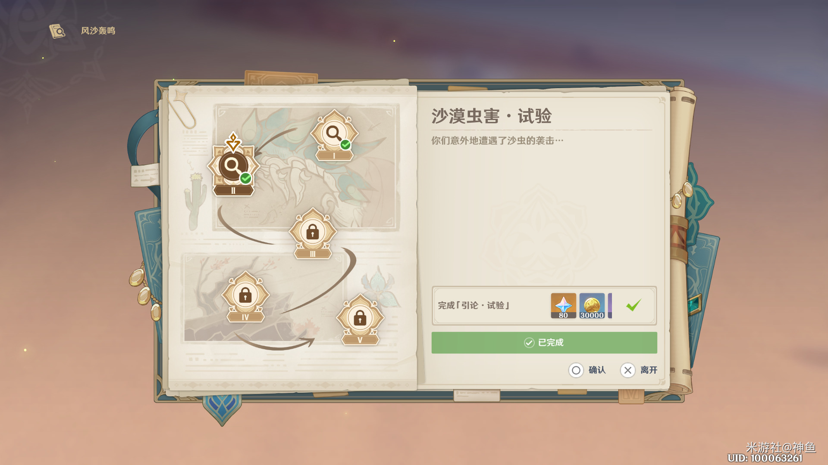Select stage I magnifier node
Screen dimensions: 828x465
(334, 135)
